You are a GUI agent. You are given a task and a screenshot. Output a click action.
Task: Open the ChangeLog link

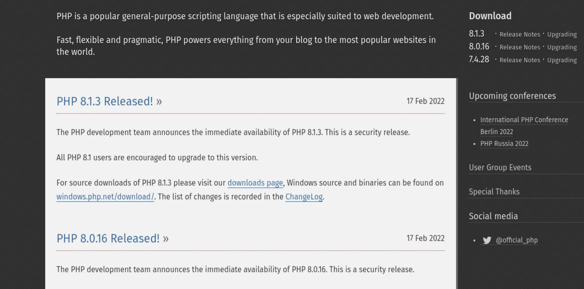304,197
